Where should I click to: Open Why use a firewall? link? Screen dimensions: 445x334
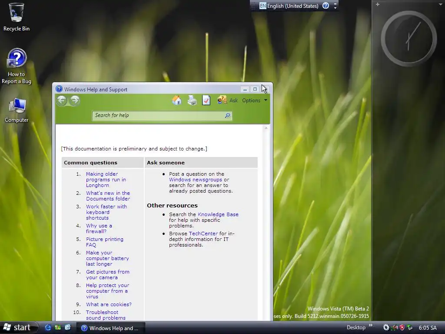99,228
